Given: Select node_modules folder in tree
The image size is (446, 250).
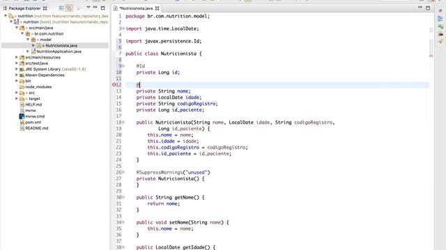Looking at the screenshot, I should click(x=38, y=87).
